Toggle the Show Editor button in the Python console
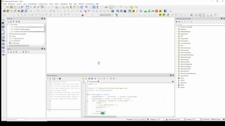The image size is (225, 126). (54, 78)
